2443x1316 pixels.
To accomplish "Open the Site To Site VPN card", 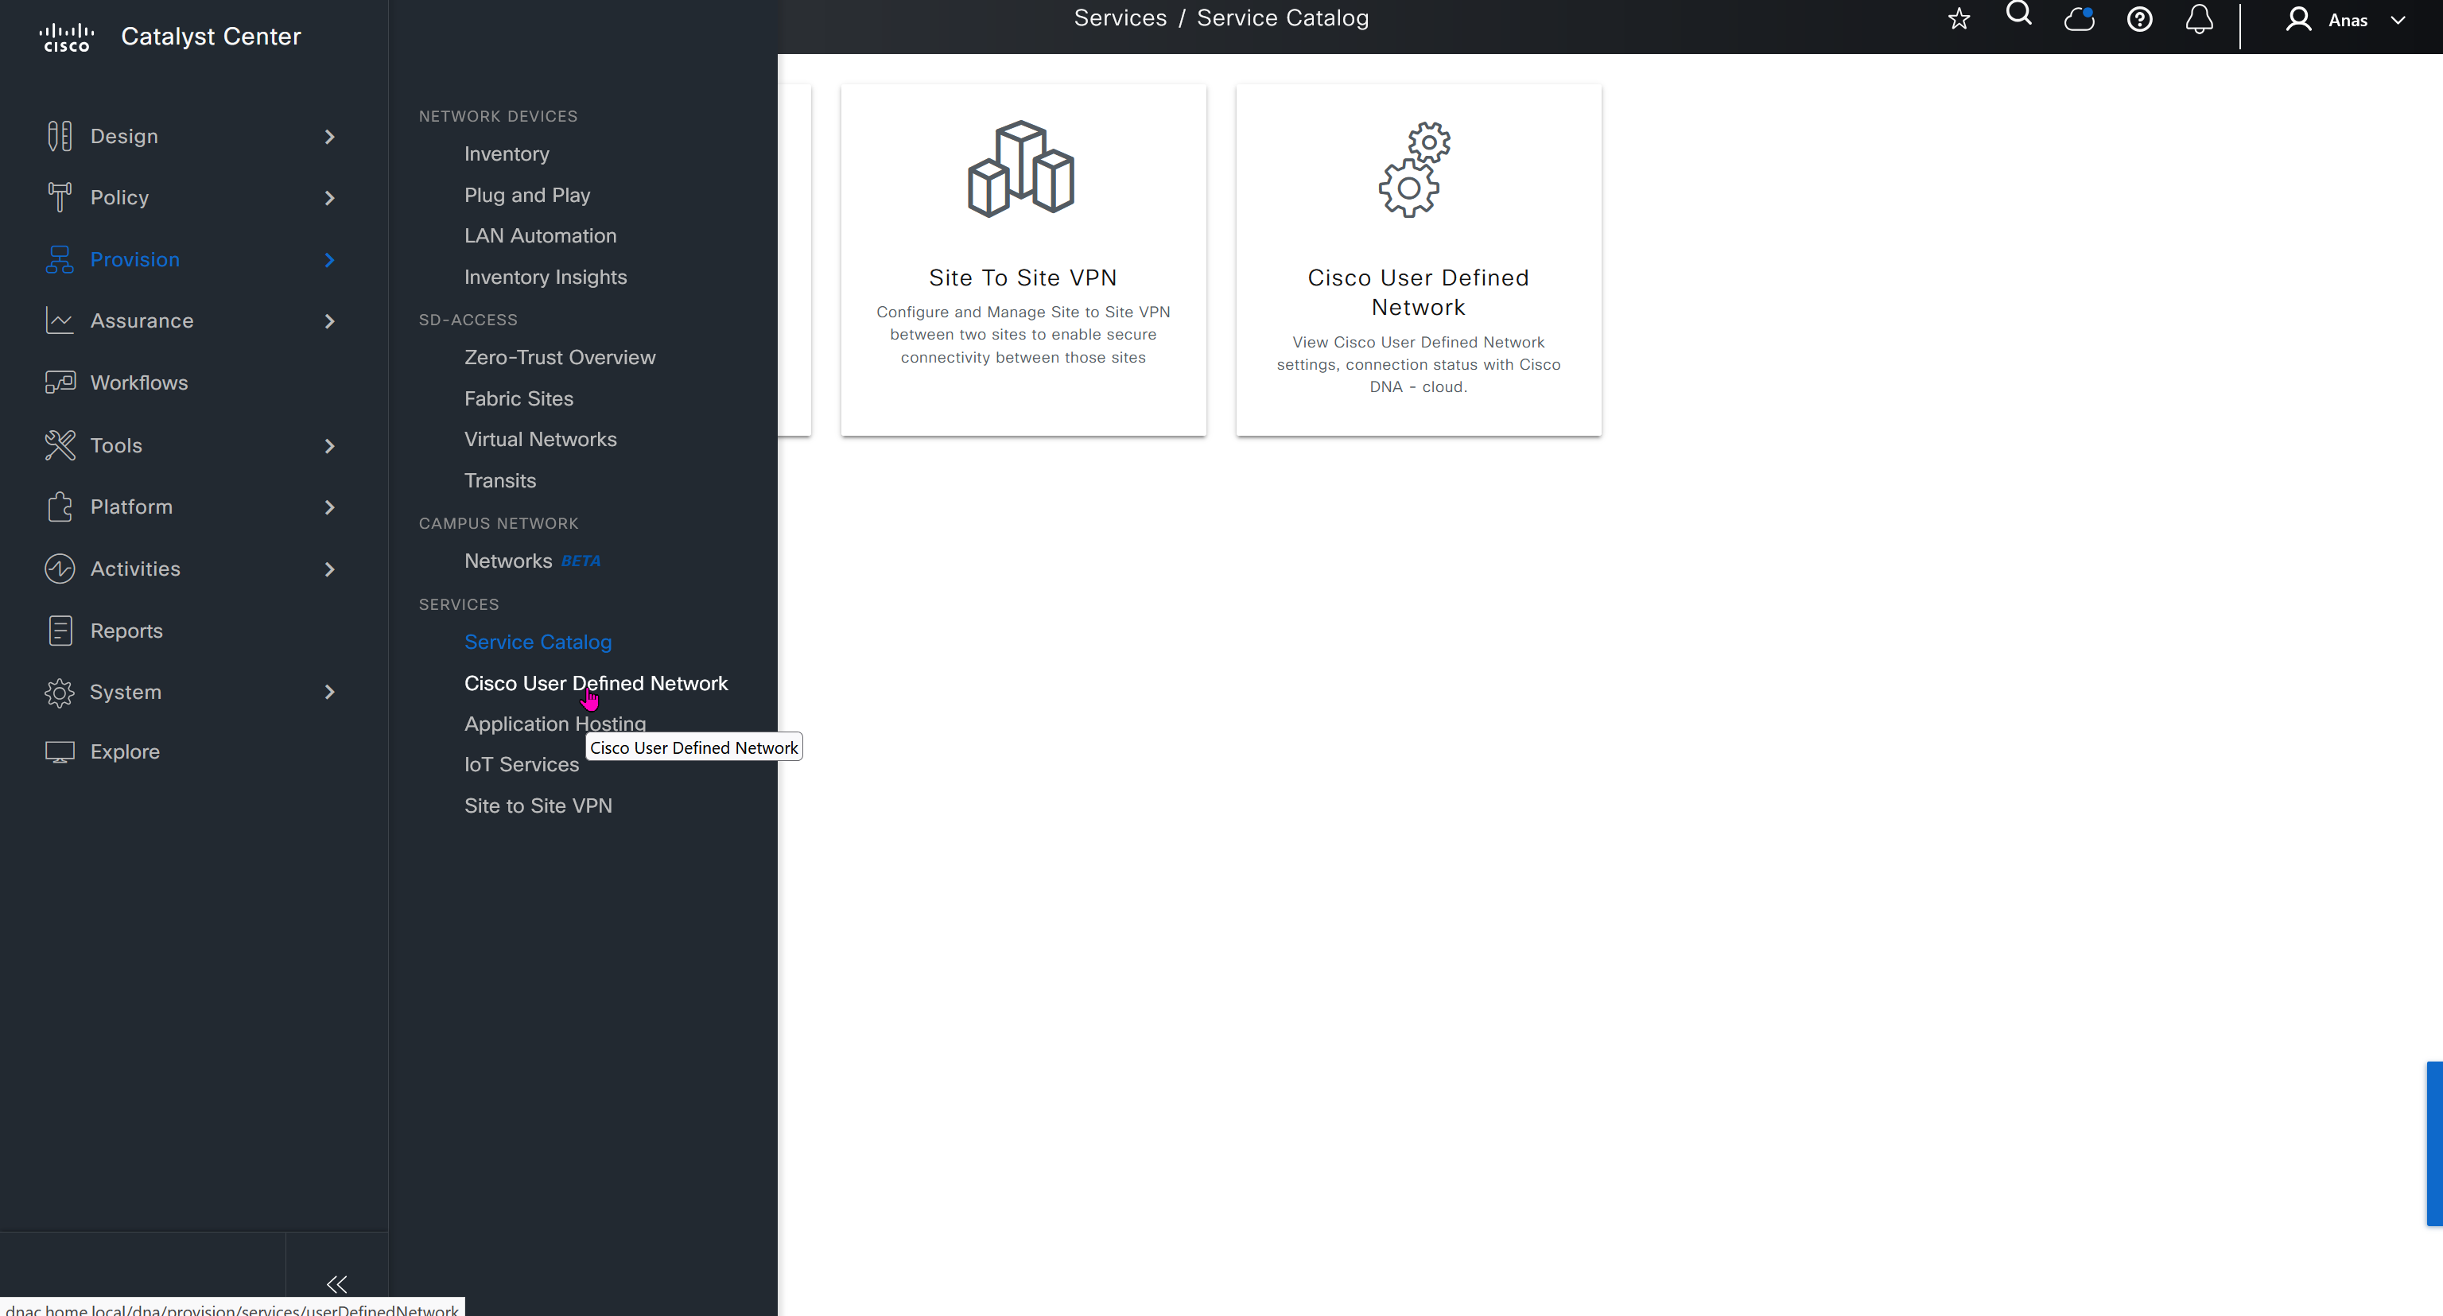I will (x=1023, y=260).
